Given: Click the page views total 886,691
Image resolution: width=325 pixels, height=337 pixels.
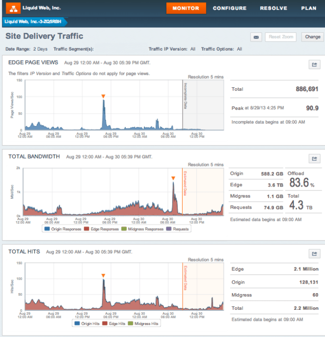Looking at the screenshot, I should click(307, 89).
